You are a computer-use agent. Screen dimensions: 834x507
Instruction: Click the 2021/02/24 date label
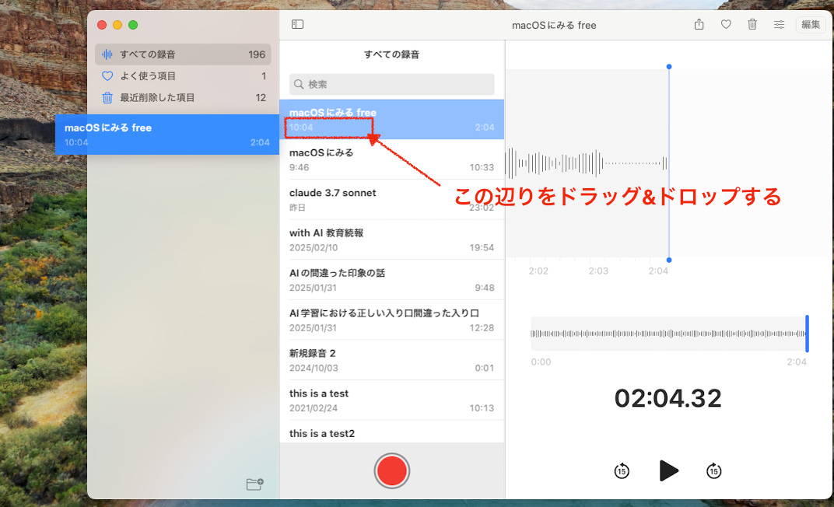pos(314,408)
